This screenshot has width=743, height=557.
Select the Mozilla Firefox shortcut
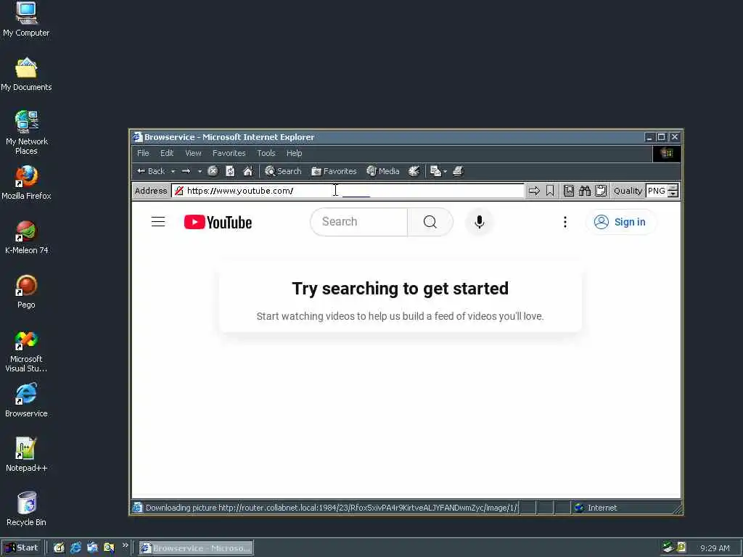click(26, 182)
